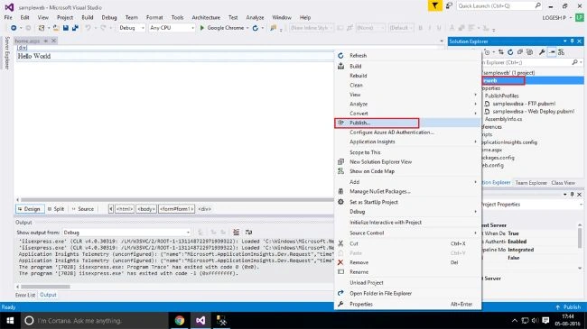Select the form#form1 tag breadcrumb
Viewport: 587px width, 329px height.
177,209
